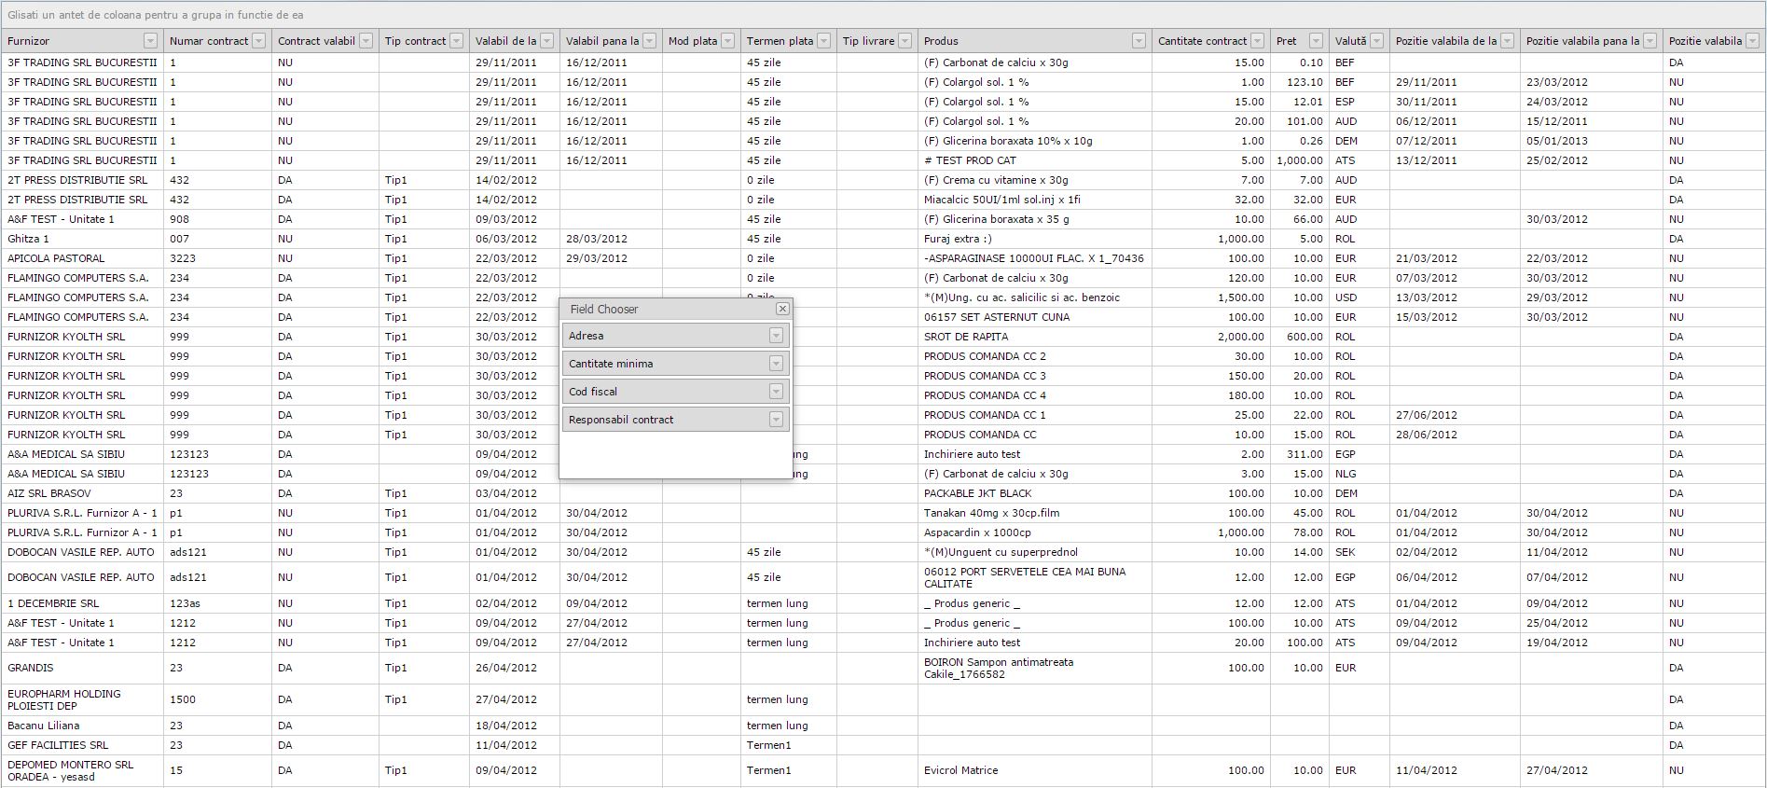Open filter for Contract valabil column
The height and width of the screenshot is (788, 1767).
[x=366, y=41]
